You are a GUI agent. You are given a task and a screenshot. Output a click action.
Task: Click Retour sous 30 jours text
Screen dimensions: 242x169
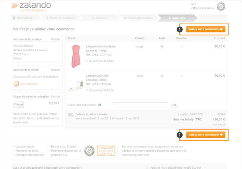[64, 147]
